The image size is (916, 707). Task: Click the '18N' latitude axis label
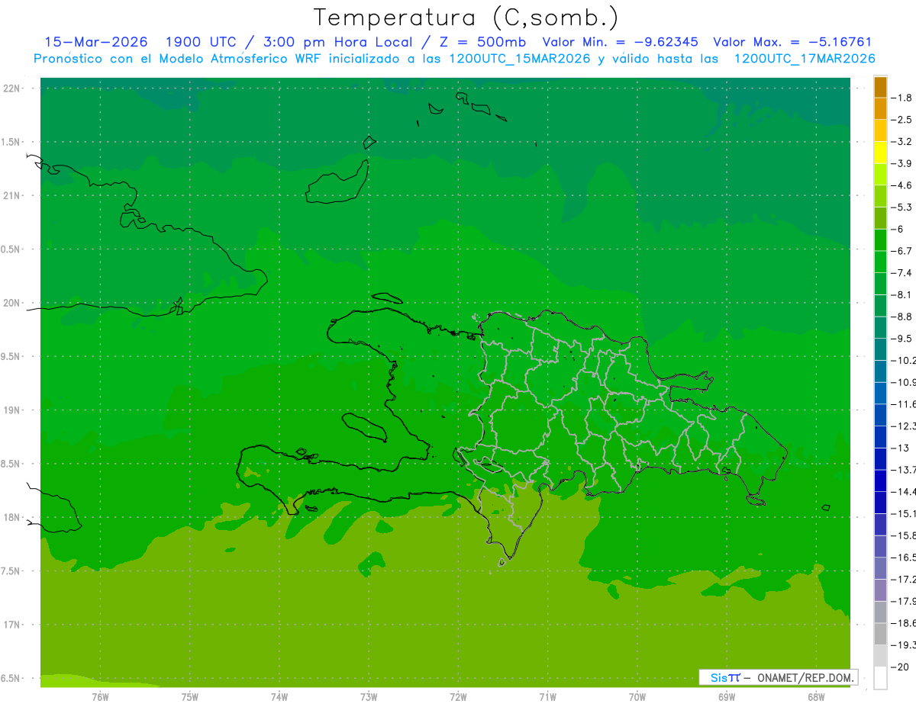(12, 517)
